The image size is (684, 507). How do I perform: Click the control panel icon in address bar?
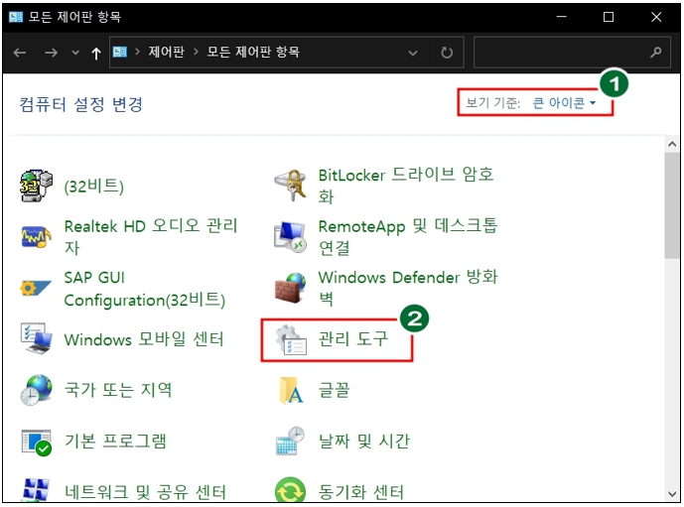(x=120, y=53)
